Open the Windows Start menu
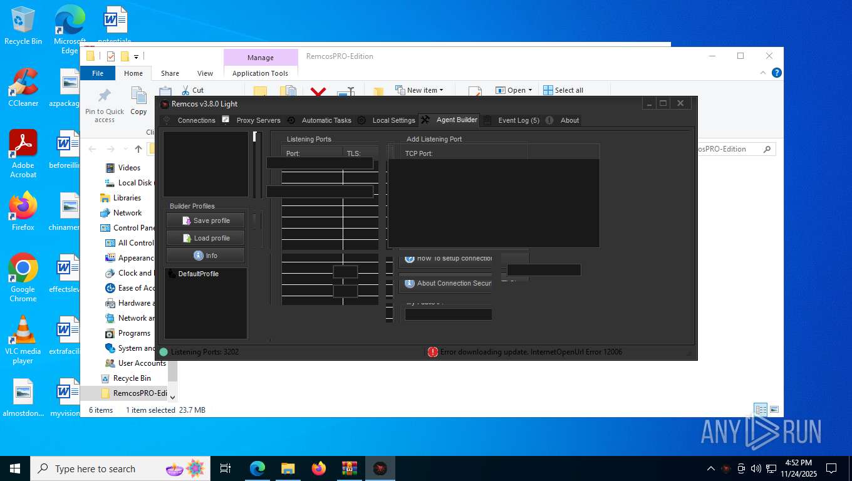 15,468
